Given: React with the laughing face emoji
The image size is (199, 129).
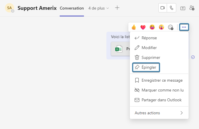Looking at the screenshot, I should tap(152, 27).
